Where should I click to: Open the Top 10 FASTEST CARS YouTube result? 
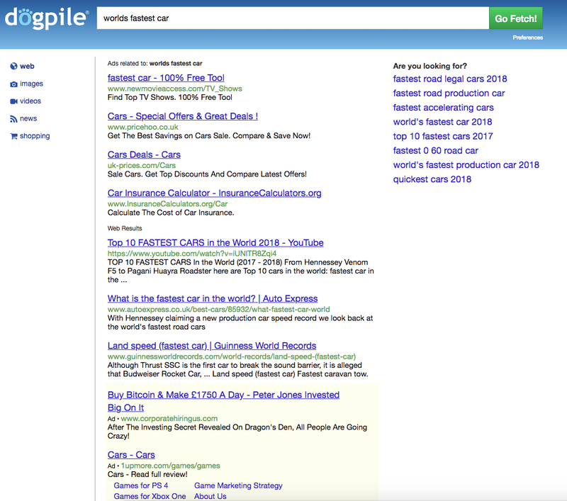[215, 242]
